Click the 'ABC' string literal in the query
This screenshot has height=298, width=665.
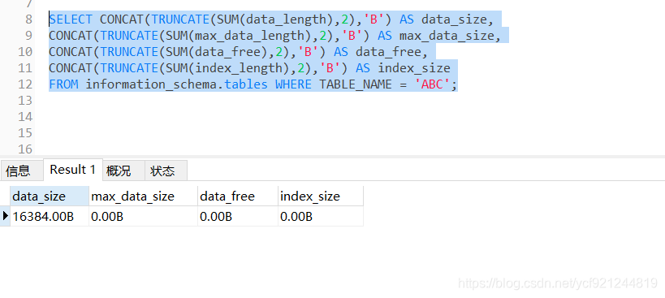[x=432, y=84]
